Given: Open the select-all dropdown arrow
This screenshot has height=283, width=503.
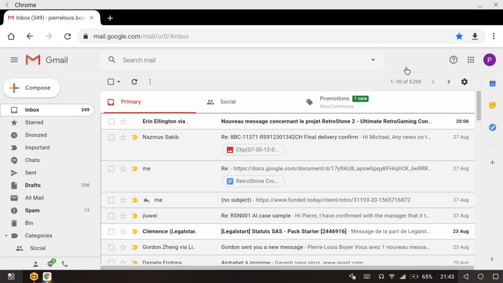Looking at the screenshot, I should [x=119, y=82].
